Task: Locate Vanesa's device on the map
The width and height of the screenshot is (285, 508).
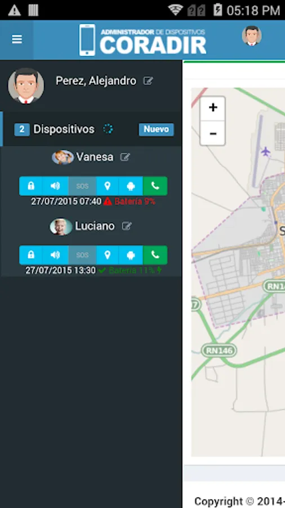Action: (x=107, y=186)
